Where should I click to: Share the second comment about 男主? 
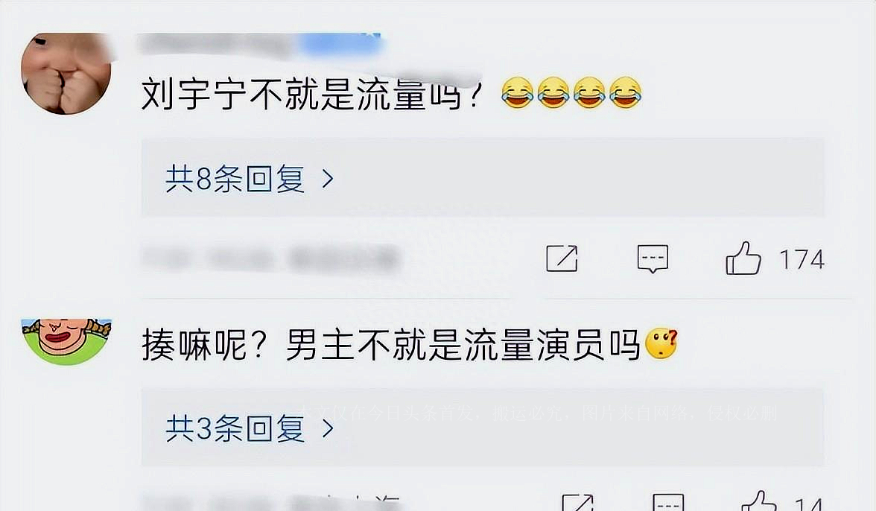577,502
